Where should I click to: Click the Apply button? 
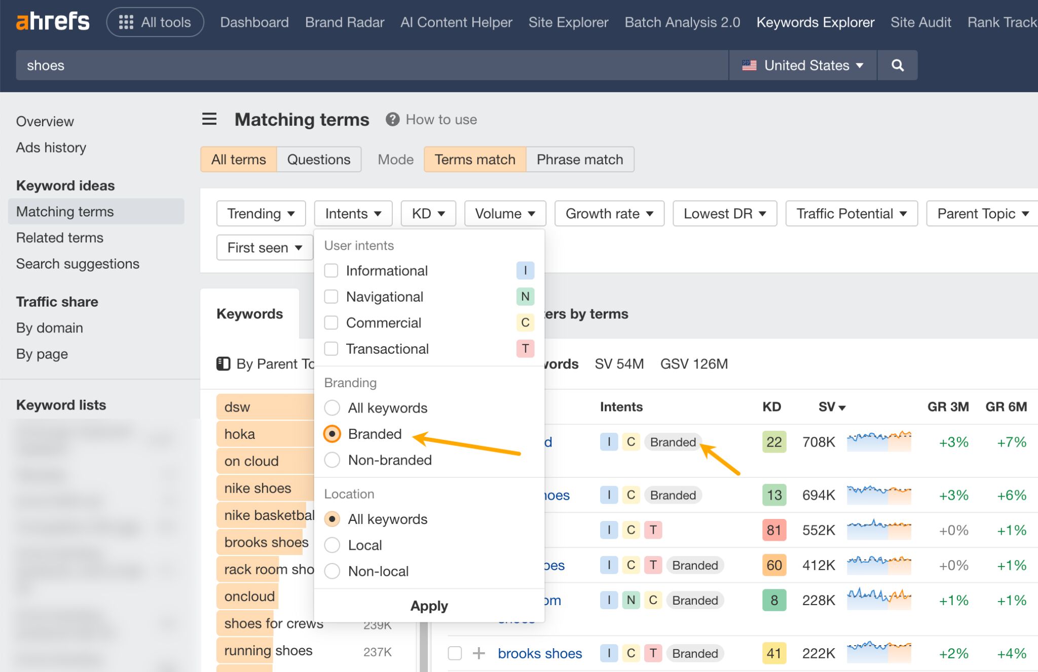click(429, 606)
